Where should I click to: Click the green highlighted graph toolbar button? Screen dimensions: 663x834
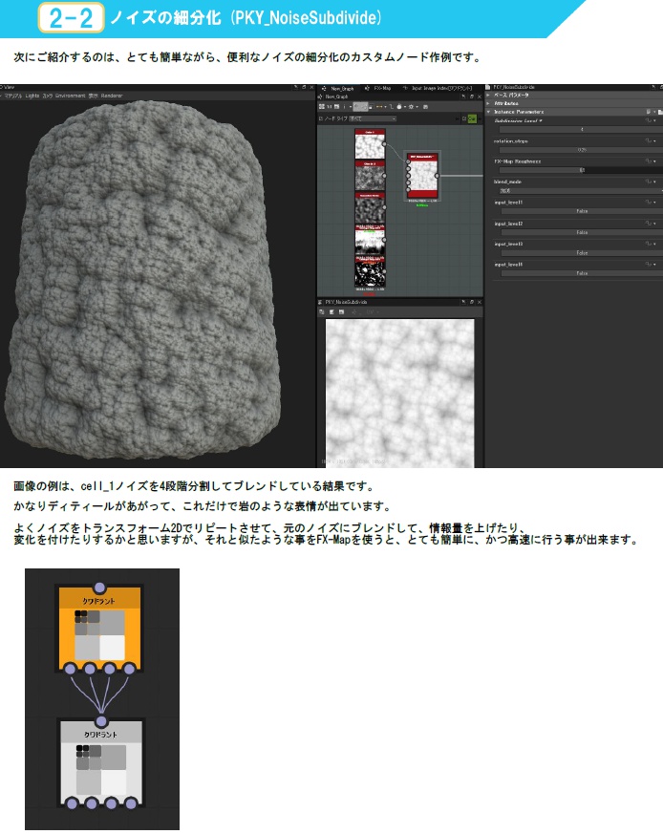click(x=472, y=118)
